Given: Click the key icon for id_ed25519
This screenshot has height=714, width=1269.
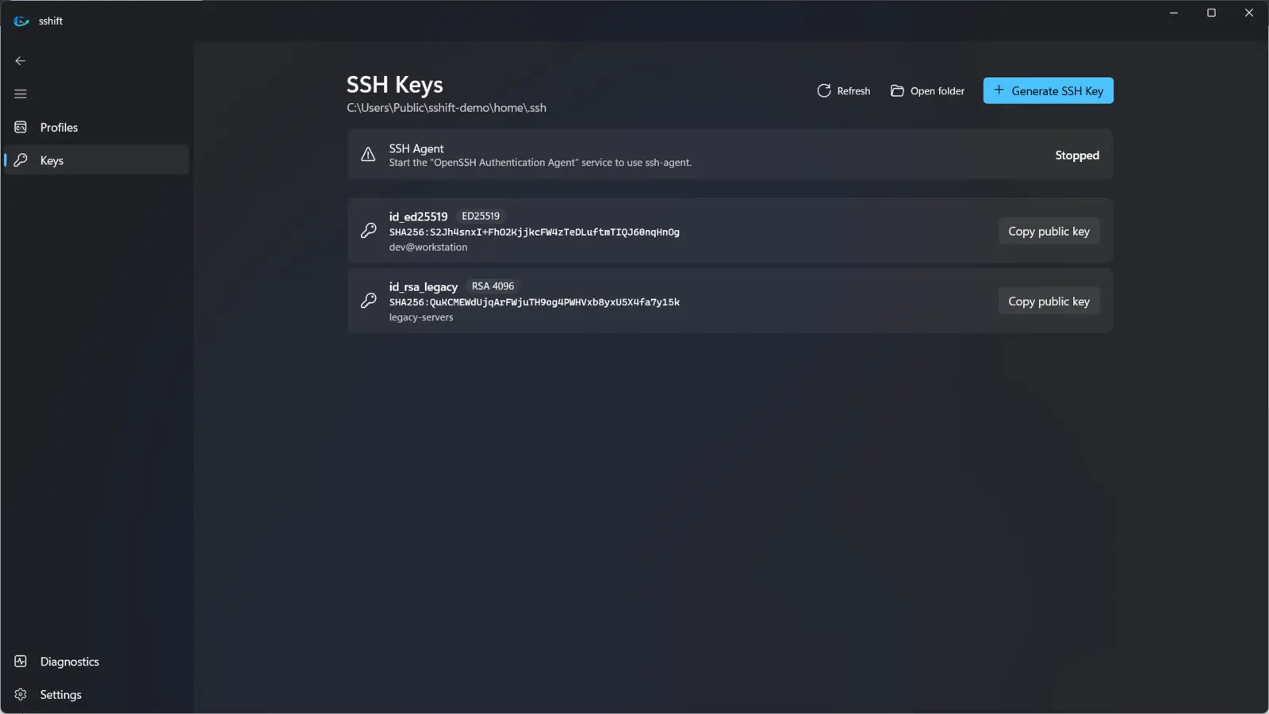Looking at the screenshot, I should (x=368, y=231).
